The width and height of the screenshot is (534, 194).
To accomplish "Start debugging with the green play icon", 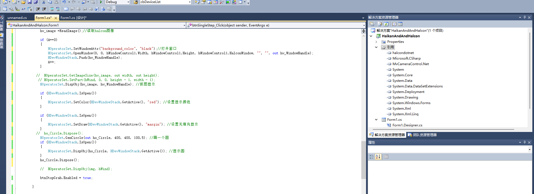I will [101, 2].
